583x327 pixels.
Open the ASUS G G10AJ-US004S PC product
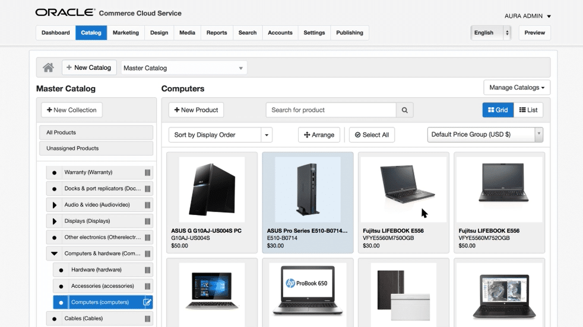(212, 203)
